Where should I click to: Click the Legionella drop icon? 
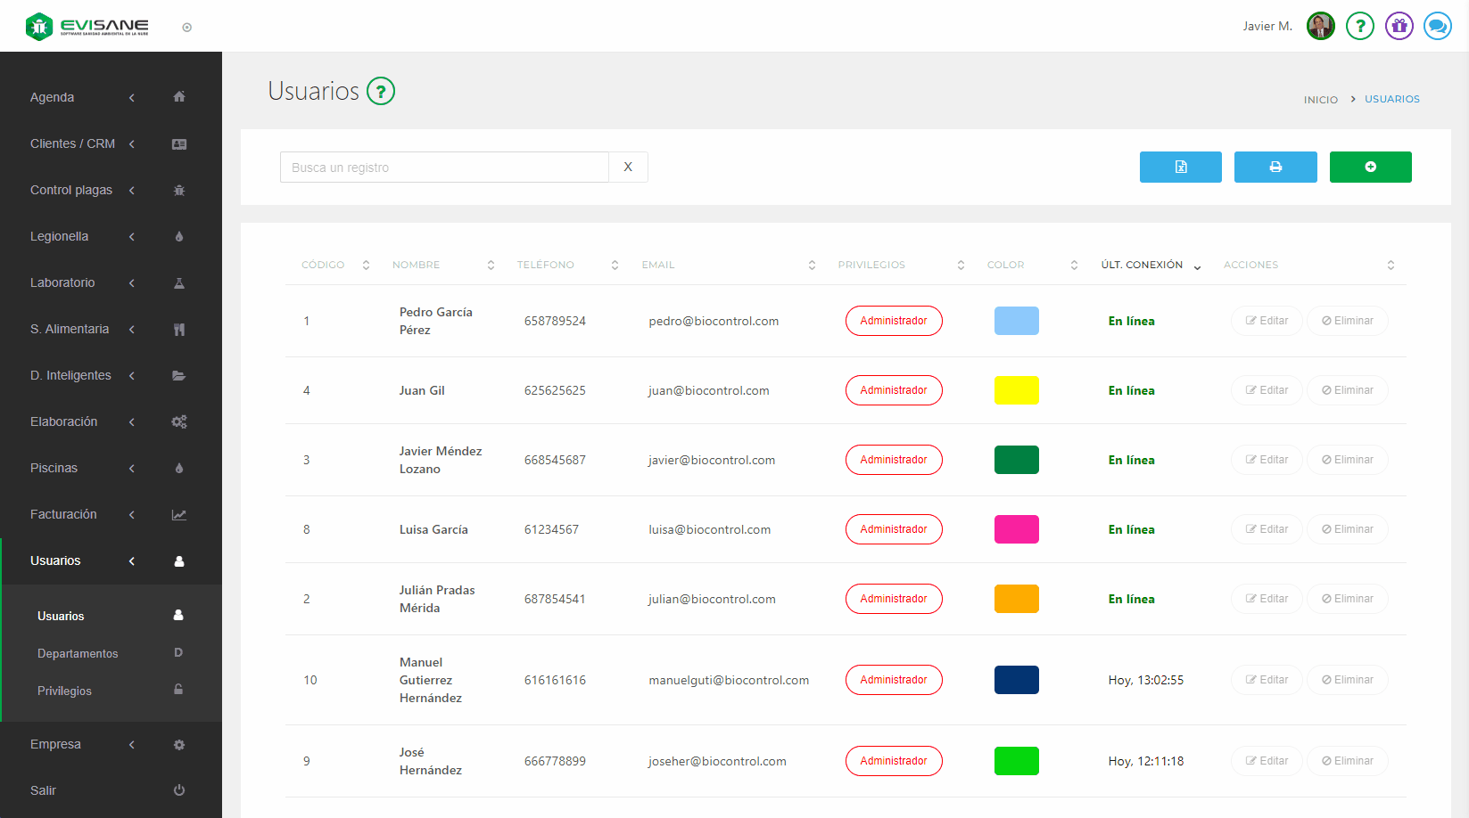179,236
